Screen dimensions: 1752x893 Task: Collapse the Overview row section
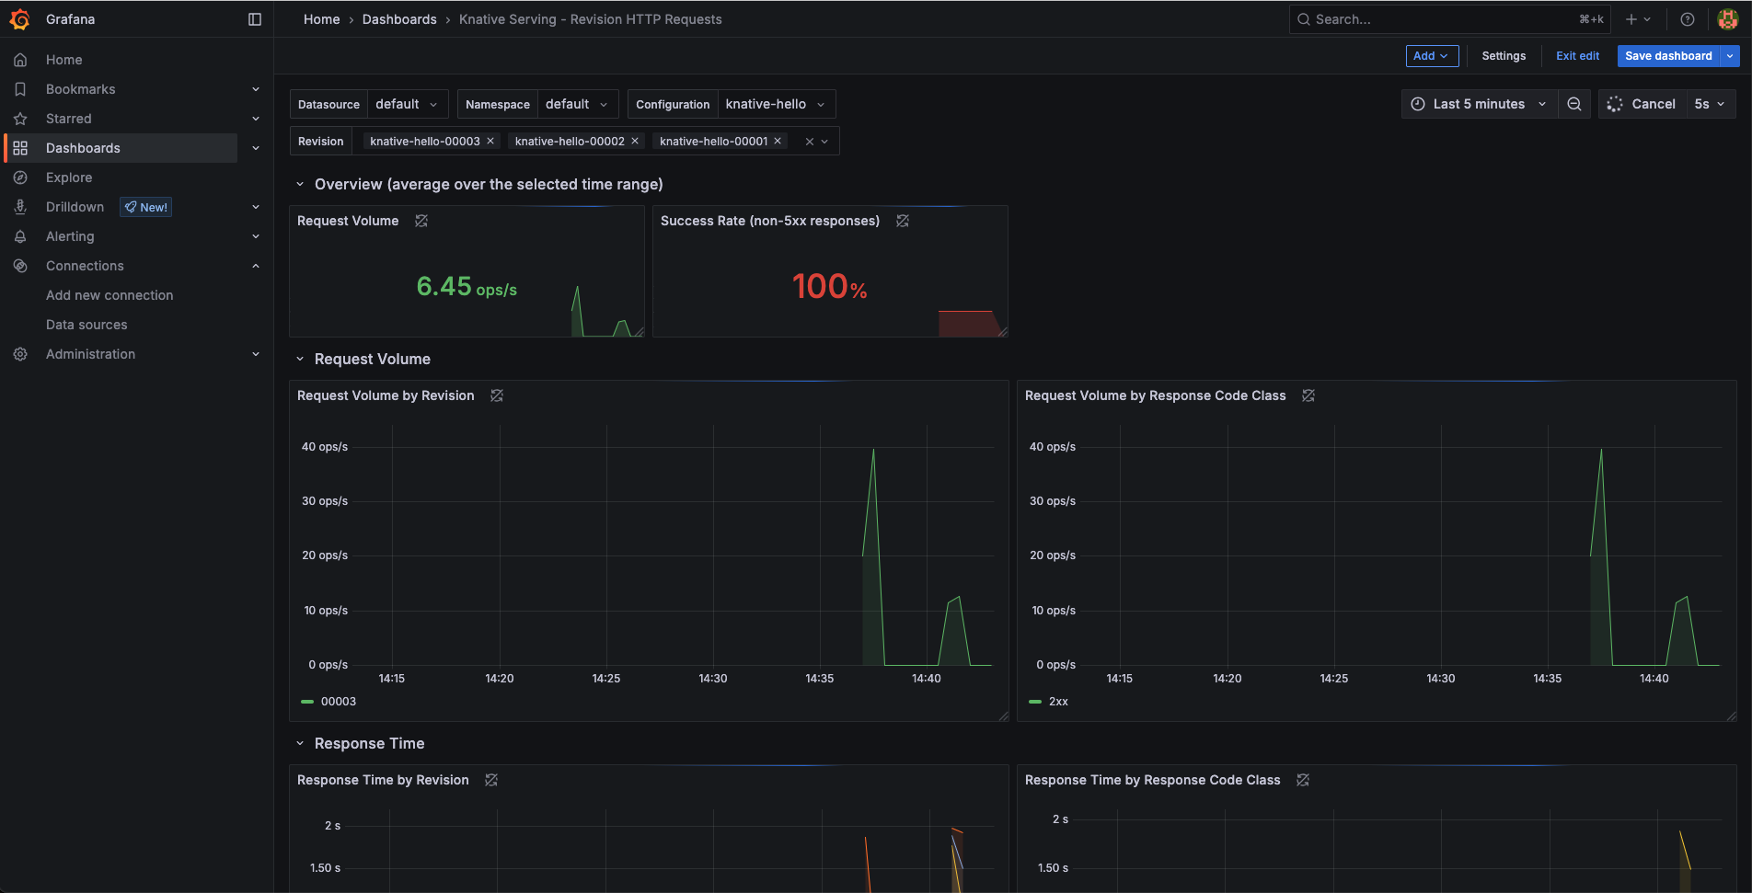pyautogui.click(x=300, y=184)
